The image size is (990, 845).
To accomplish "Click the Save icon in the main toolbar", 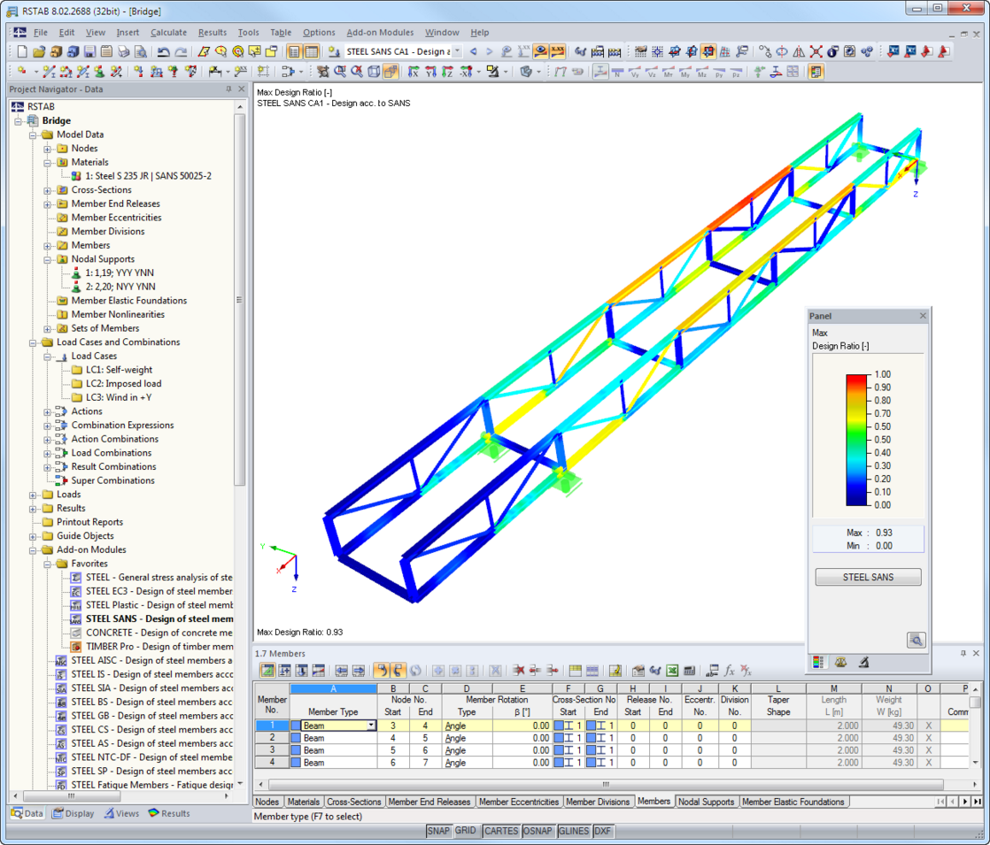I will point(89,51).
